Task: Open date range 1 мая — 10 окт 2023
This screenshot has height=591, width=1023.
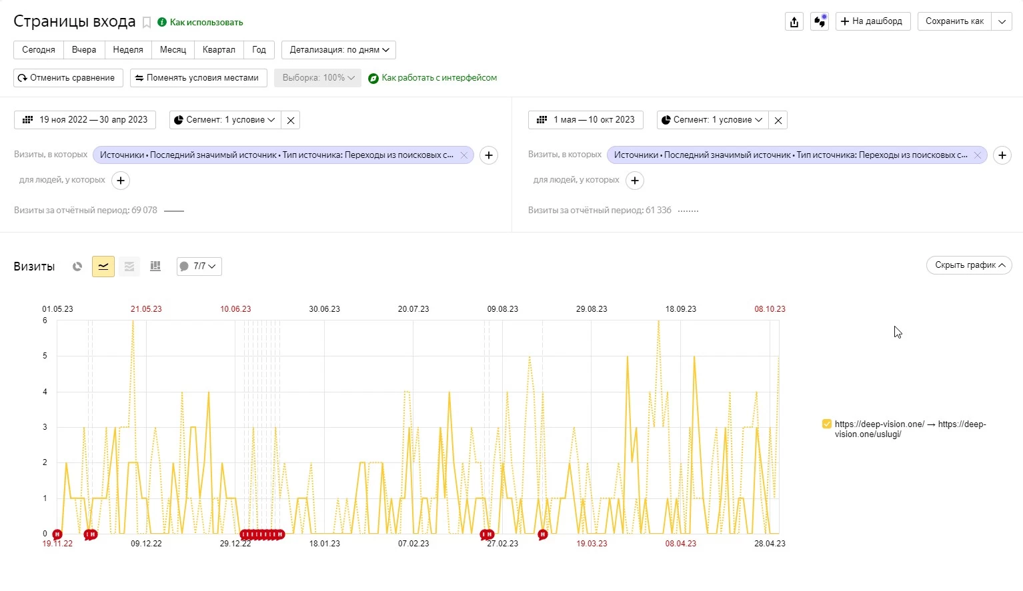Action: [x=586, y=120]
